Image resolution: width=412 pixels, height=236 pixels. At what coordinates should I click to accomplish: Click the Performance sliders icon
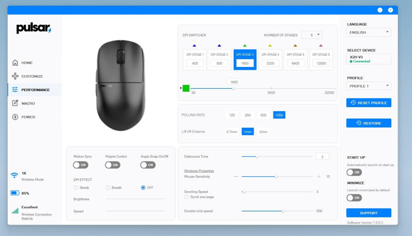coord(15,90)
